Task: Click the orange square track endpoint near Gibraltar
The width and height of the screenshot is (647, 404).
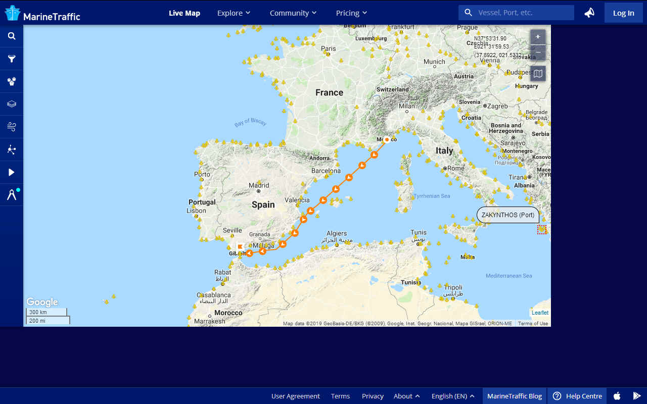Action: [240, 246]
